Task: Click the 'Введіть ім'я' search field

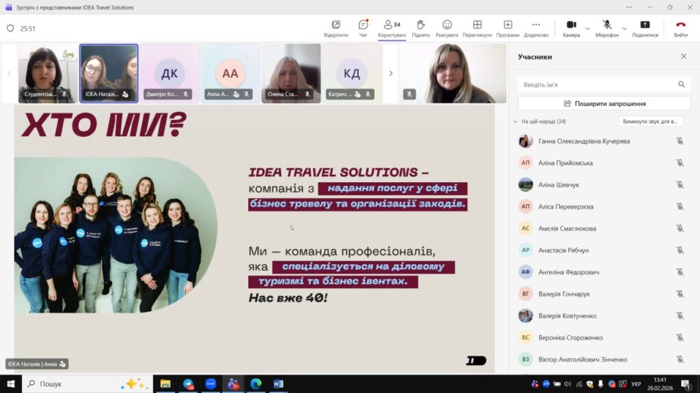Action: pyautogui.click(x=598, y=85)
